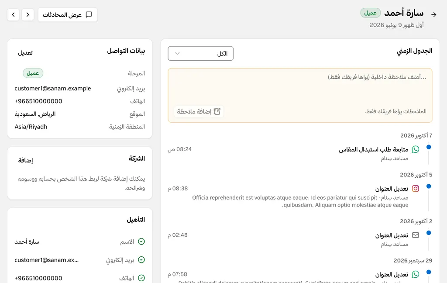Viewport: 447px width, 283px height.
Task: Click the chat bubble icon in عرض المحادثات
Action: 89,14
